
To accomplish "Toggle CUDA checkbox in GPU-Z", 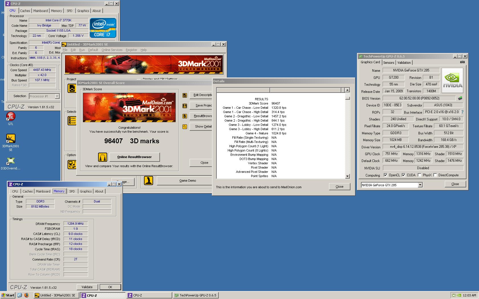I will tap(403, 175).
